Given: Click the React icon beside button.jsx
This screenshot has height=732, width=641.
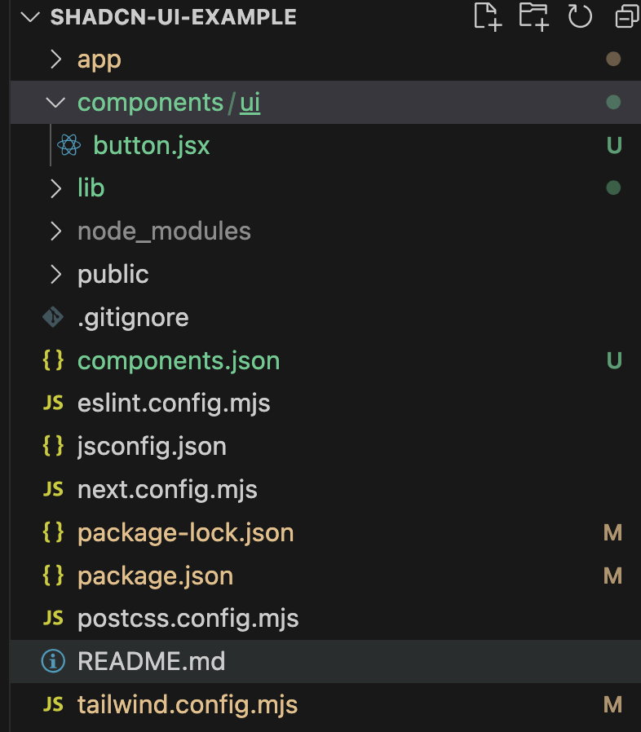Looking at the screenshot, I should [69, 146].
